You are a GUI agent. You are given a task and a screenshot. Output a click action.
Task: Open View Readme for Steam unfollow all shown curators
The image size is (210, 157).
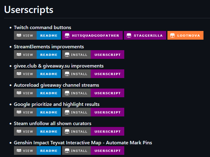pyautogui.click(x=37, y=132)
